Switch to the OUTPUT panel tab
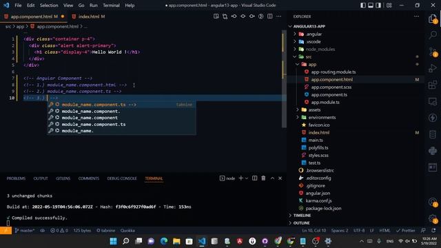The image size is (441, 248). coord(41,178)
